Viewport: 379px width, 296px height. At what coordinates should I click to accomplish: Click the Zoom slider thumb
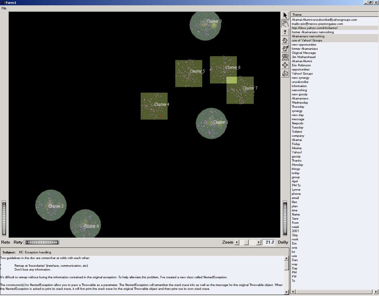[246, 242]
